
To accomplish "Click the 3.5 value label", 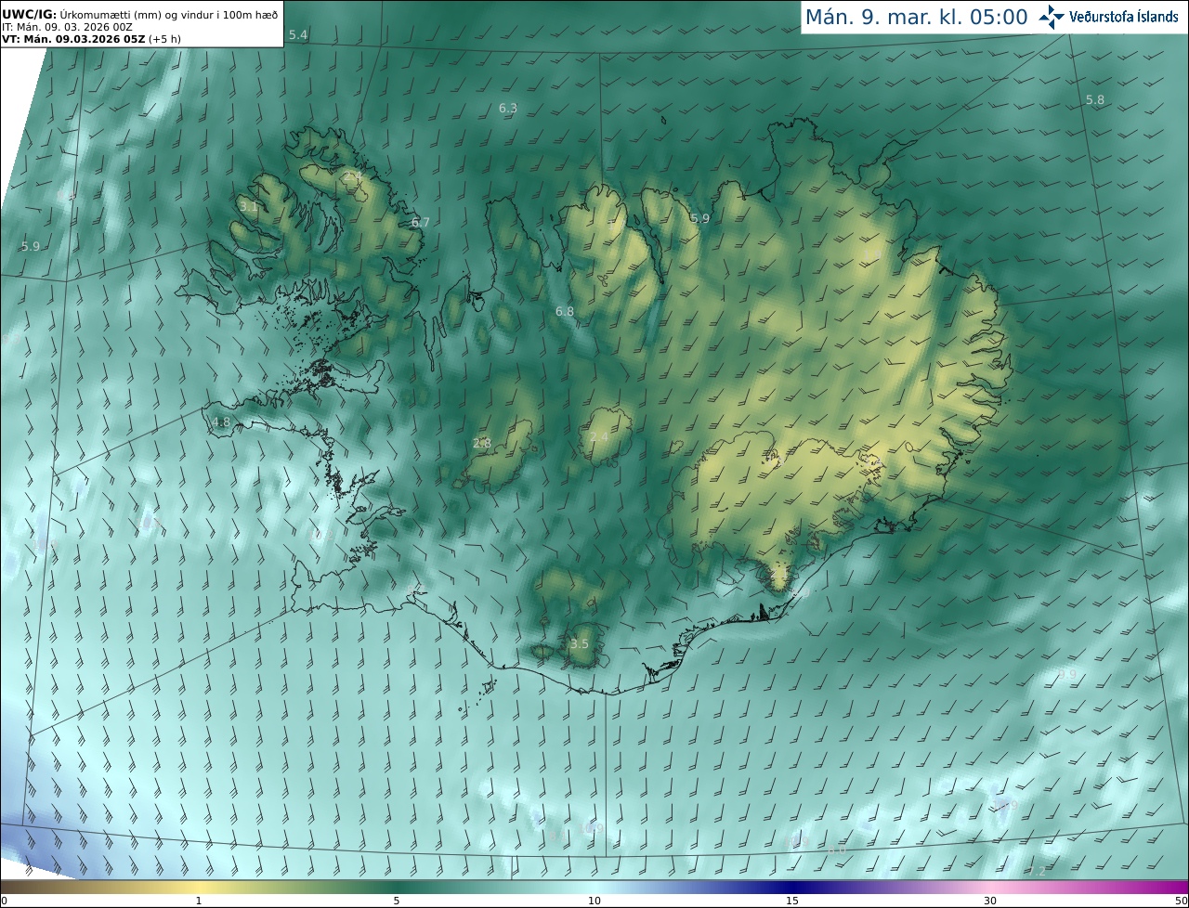I will (580, 643).
